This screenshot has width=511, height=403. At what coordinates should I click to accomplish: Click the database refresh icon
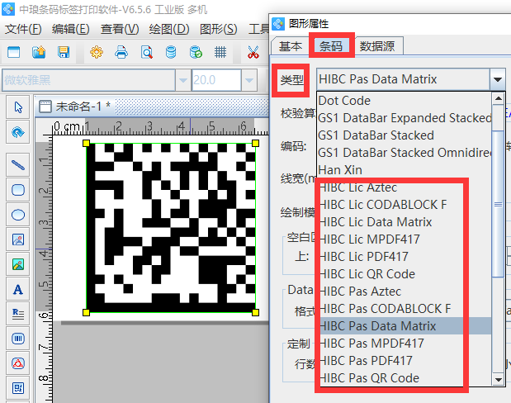pos(196,52)
